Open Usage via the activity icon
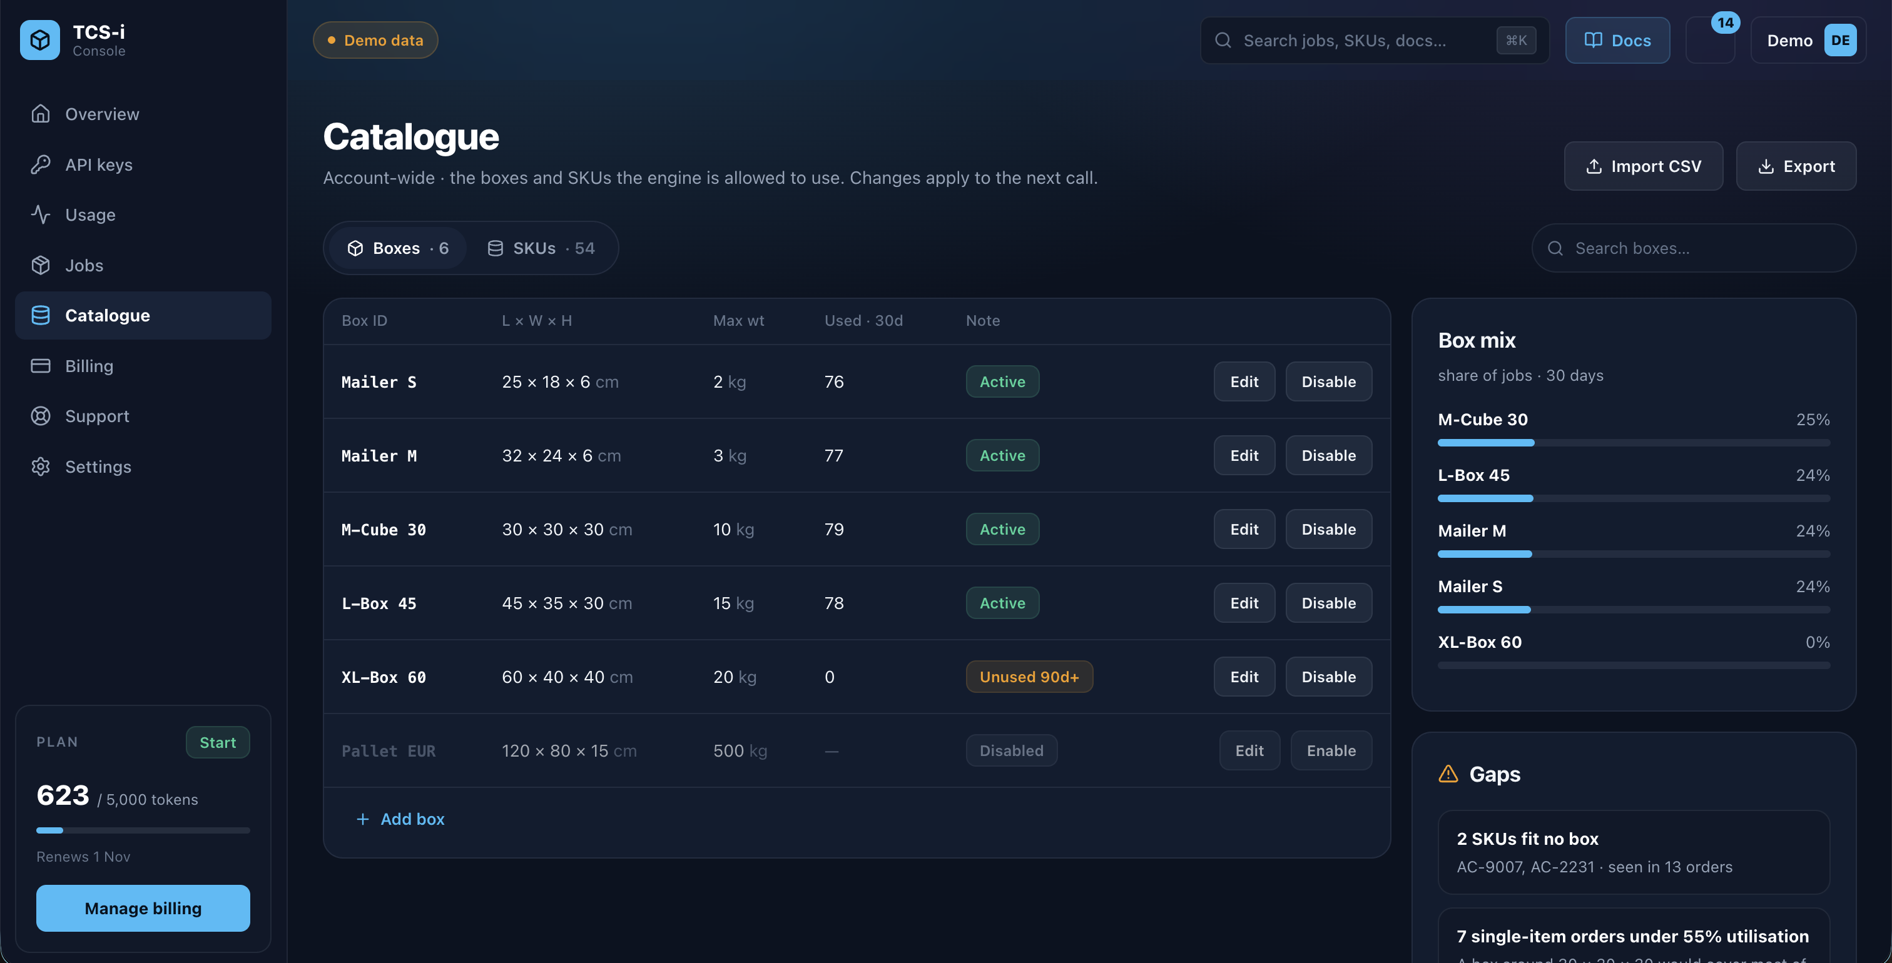Image resolution: width=1892 pixels, height=963 pixels. [41, 214]
